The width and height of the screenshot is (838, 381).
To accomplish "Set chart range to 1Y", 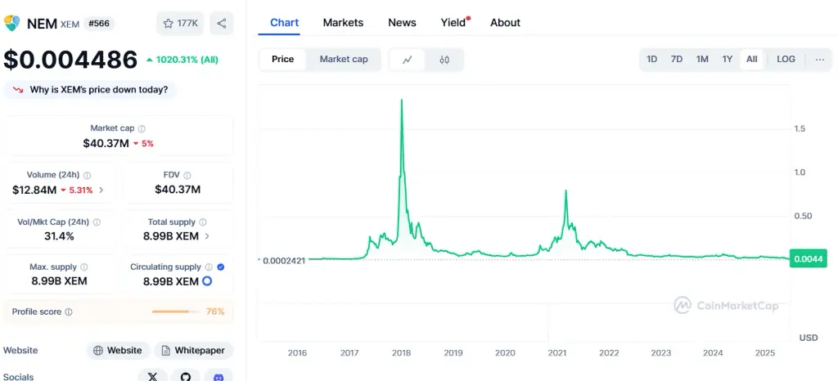I will (x=728, y=59).
